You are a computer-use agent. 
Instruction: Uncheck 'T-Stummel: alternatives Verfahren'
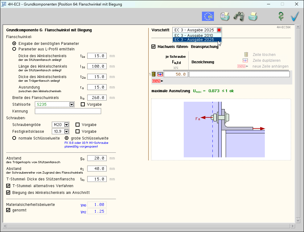tap(8, 186)
